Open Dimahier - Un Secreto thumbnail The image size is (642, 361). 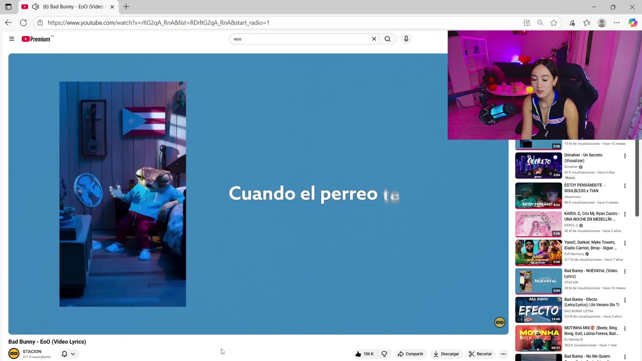tap(539, 165)
